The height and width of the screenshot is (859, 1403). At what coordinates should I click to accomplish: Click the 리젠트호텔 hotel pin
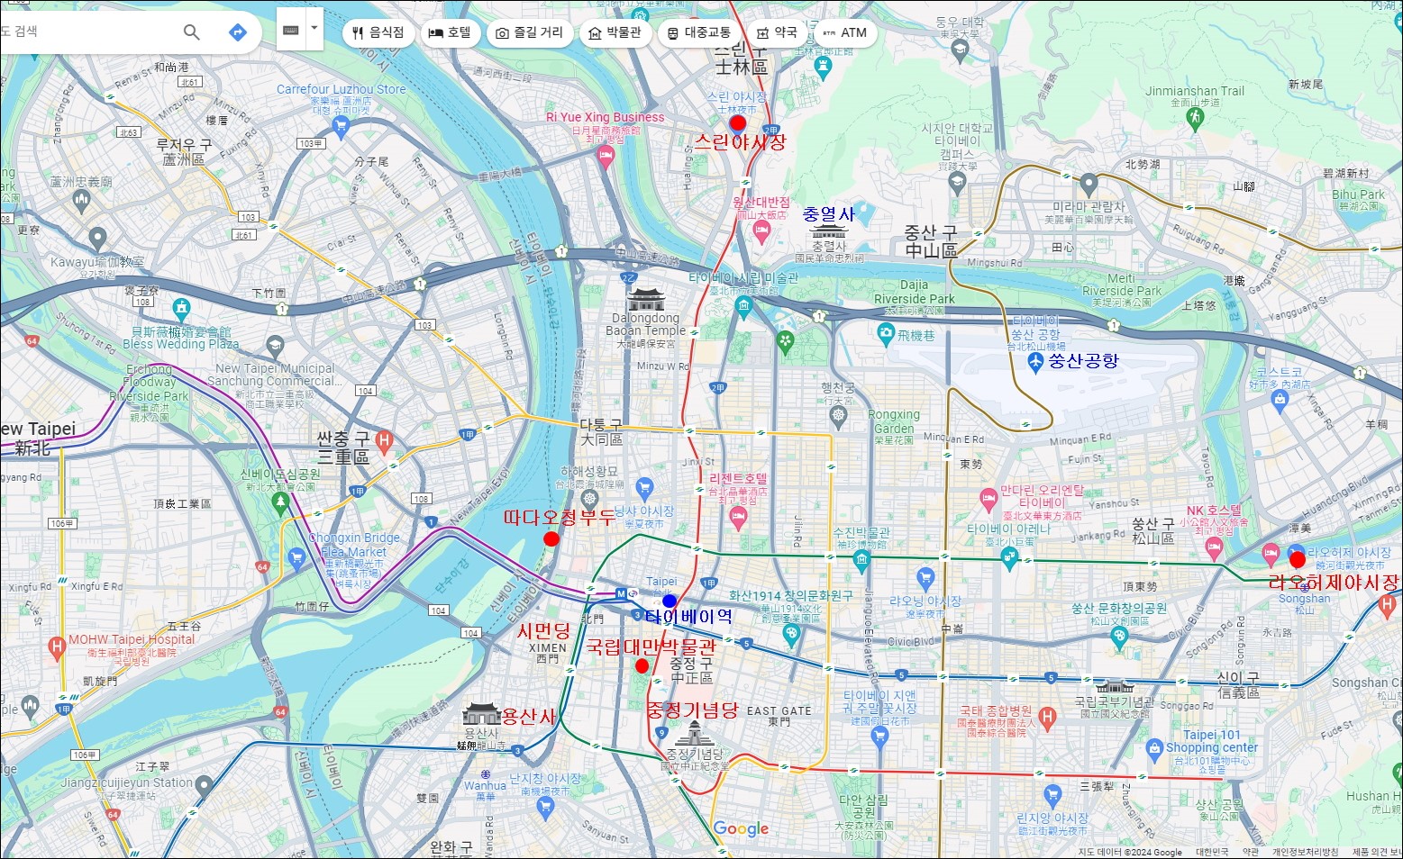click(738, 518)
